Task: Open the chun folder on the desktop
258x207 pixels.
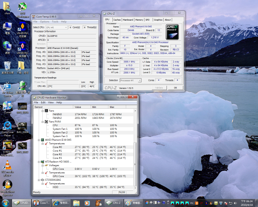Action: [x=7, y=8]
